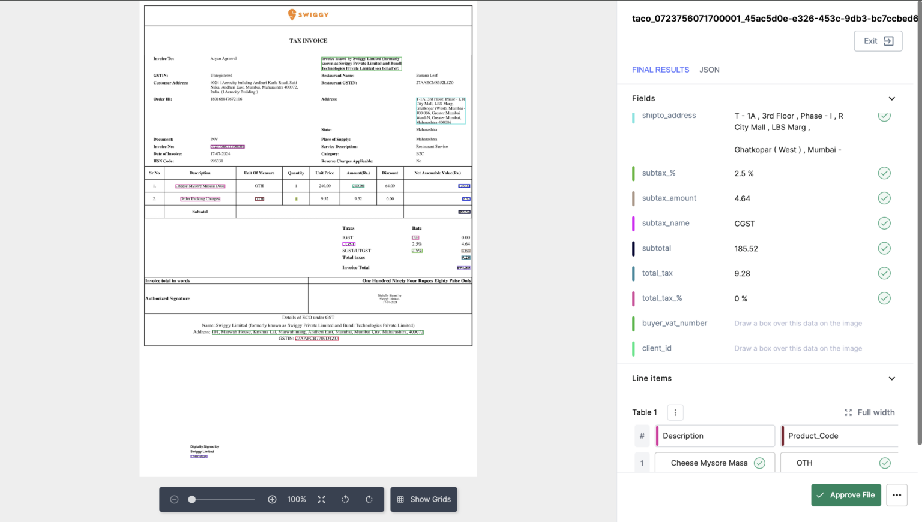Image resolution: width=922 pixels, height=522 pixels.
Task: Switch to the JSON tab
Action: pyautogui.click(x=709, y=70)
